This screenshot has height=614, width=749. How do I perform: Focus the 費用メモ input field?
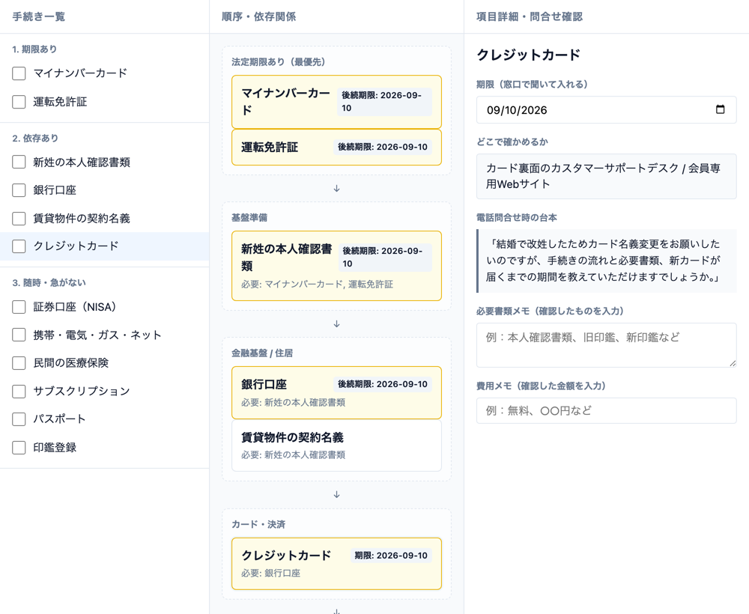pos(606,410)
